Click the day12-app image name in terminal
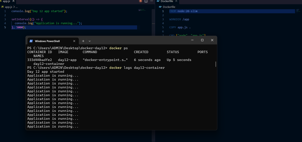Image resolution: width=302 pixels, height=142 pixels. [68, 60]
